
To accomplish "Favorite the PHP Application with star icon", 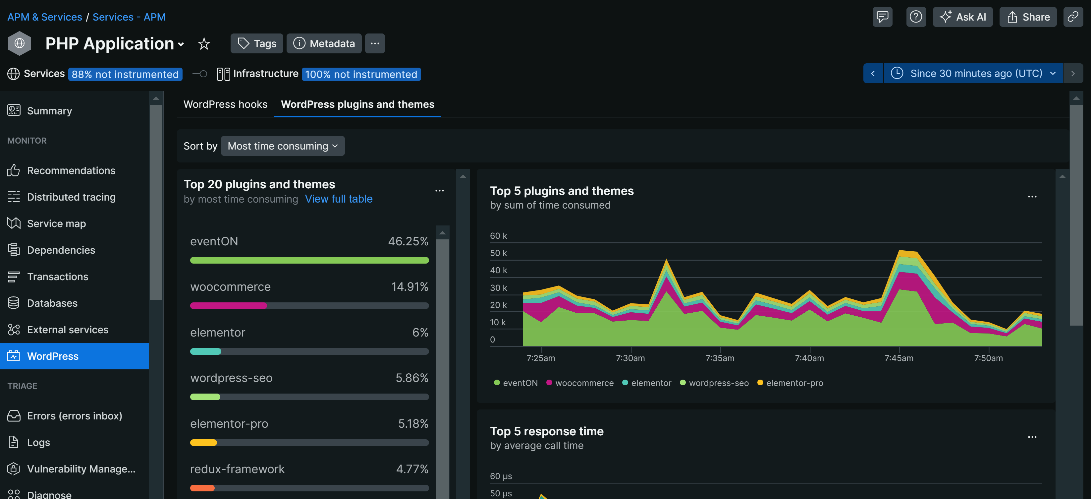I will point(204,43).
